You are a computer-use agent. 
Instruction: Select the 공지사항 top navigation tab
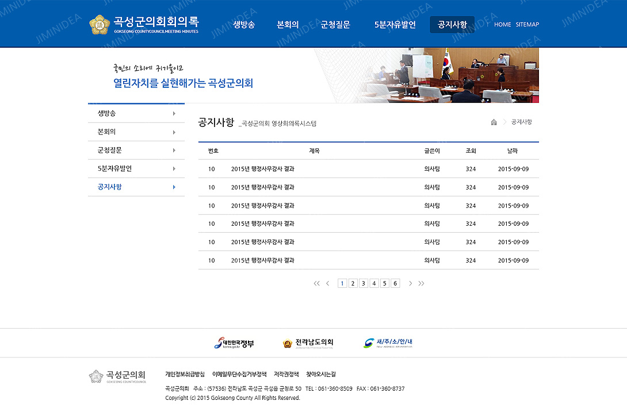452,25
